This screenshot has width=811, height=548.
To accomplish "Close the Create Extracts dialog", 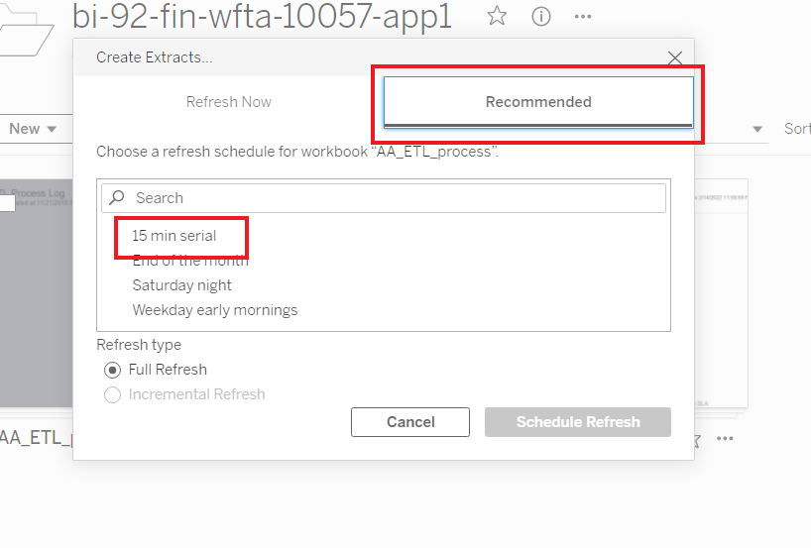I will (675, 57).
